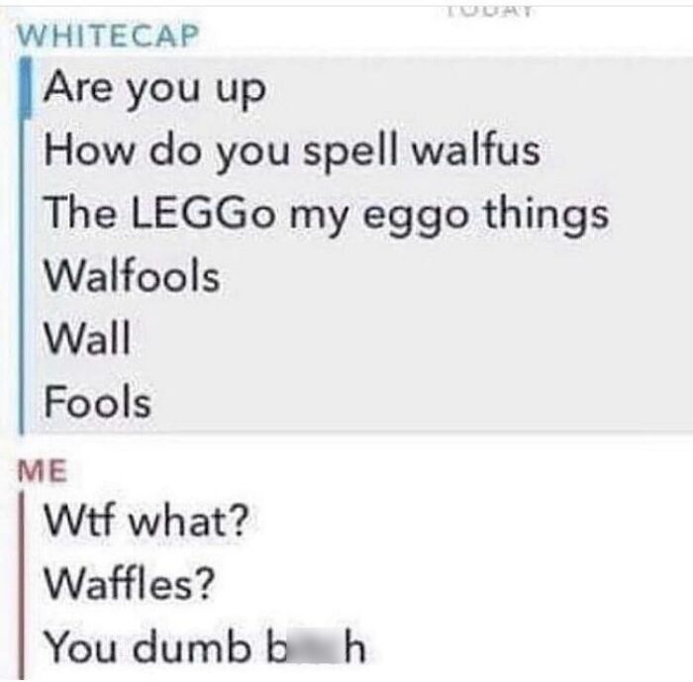This screenshot has width=693, height=682.
Task: Select the "Wtf what?" reply
Action: coord(147,522)
